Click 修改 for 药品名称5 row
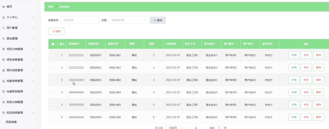 (x=306, y=105)
